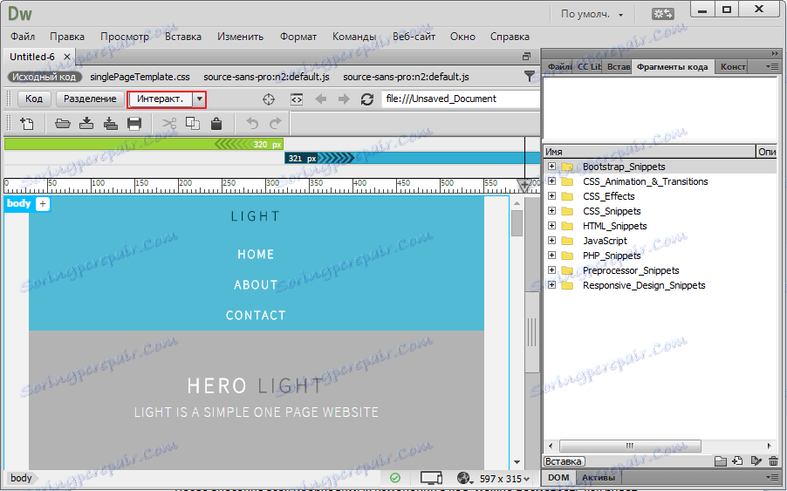Click the filter related files funnel icon
The image size is (787, 491).
529,76
